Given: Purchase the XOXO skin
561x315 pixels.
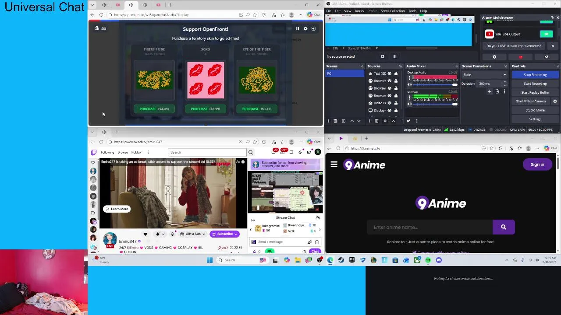Looking at the screenshot, I should coord(205,109).
